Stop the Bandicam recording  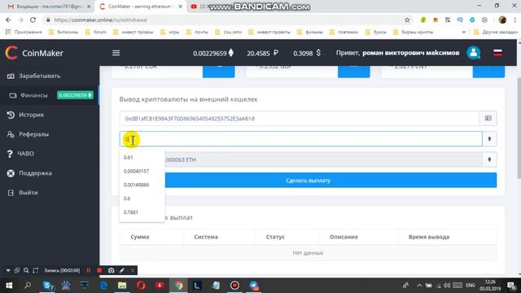click(99, 270)
